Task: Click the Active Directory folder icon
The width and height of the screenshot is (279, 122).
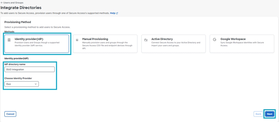Action: click(x=146, y=40)
